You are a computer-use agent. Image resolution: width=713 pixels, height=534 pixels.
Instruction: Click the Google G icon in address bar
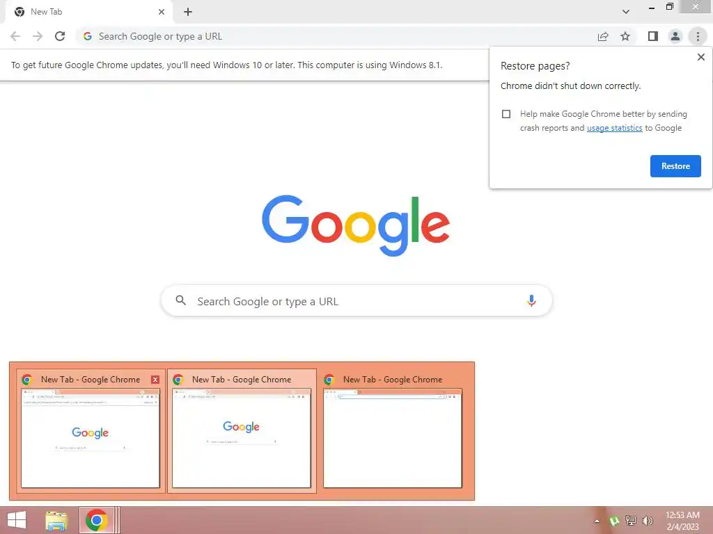pos(88,36)
